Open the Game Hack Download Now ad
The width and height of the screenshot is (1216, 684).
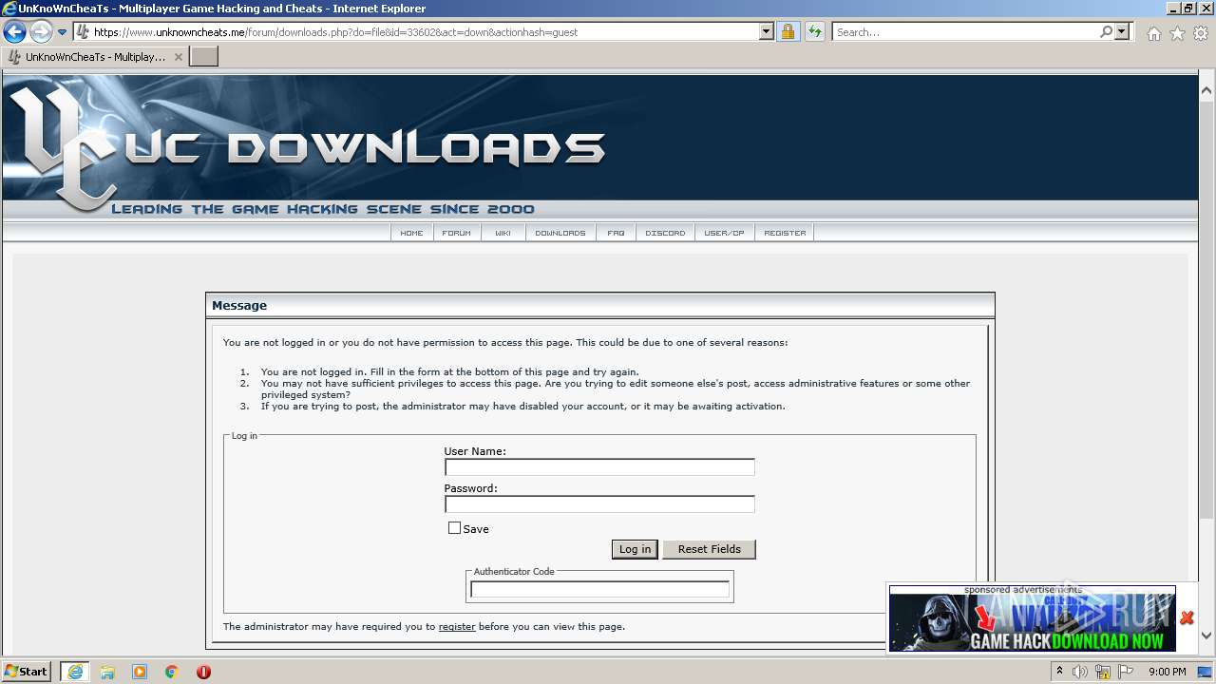point(1033,622)
